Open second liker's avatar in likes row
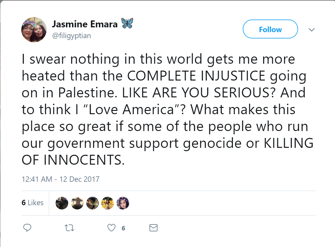 [77, 203]
